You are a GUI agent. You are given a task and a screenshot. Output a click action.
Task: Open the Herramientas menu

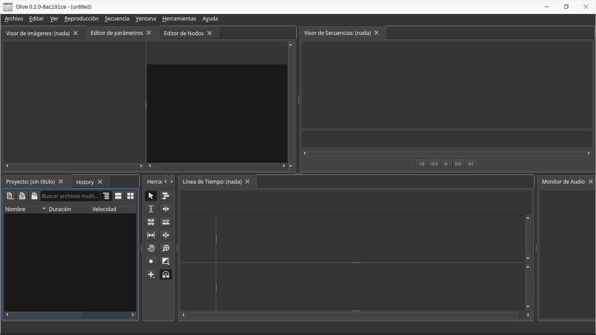[x=179, y=19]
